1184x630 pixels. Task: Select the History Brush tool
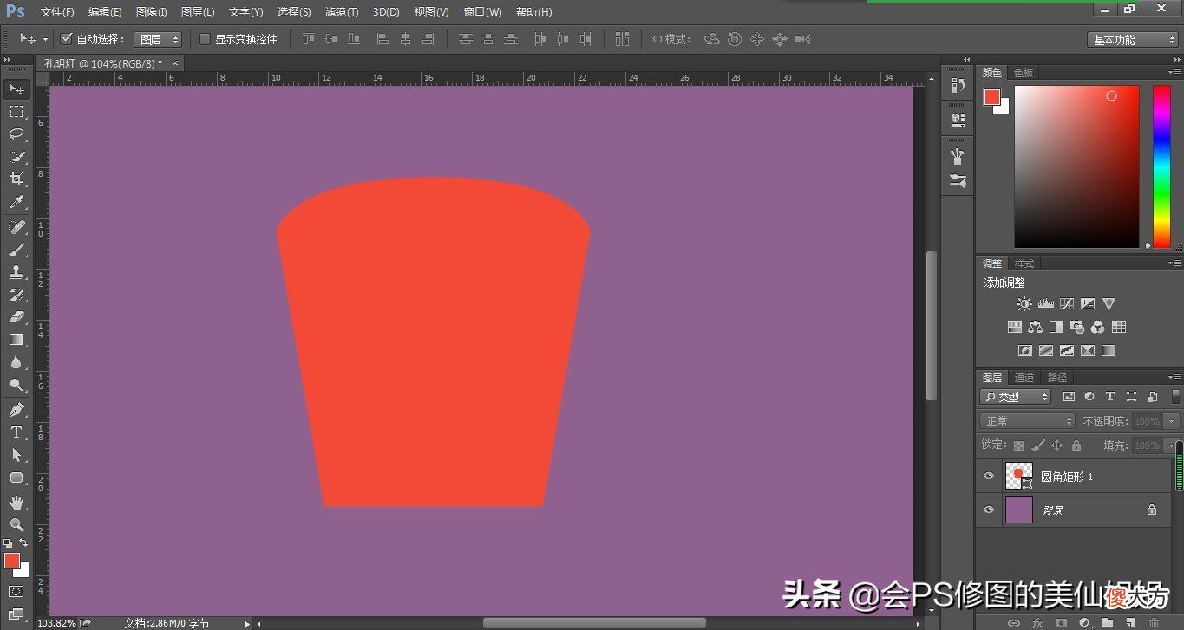[16, 294]
